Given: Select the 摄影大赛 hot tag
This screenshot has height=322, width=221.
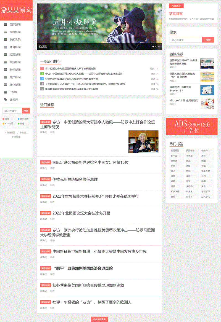Looking at the screenshot, I should click(206, 171).
